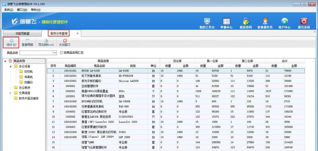Click spec cell Uniscan LA2000
Screen dimensions: 318x151
click(133, 81)
